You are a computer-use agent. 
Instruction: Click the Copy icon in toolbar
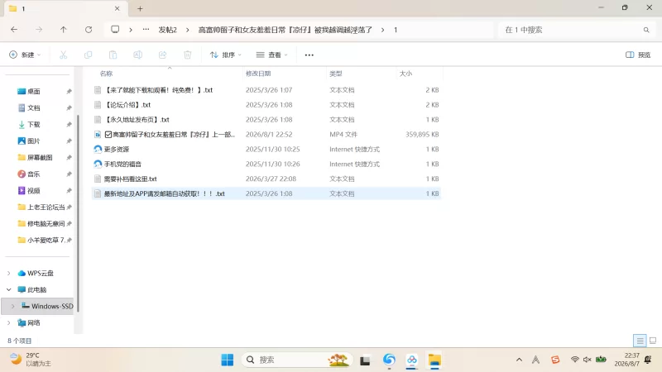(x=89, y=55)
